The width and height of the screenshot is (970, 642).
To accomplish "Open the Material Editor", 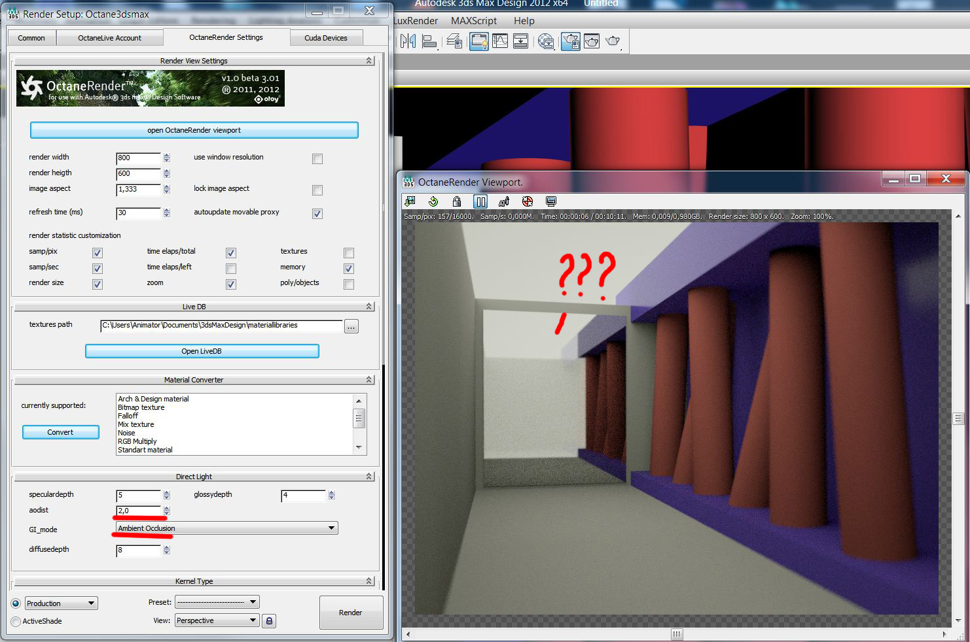I will click(545, 42).
